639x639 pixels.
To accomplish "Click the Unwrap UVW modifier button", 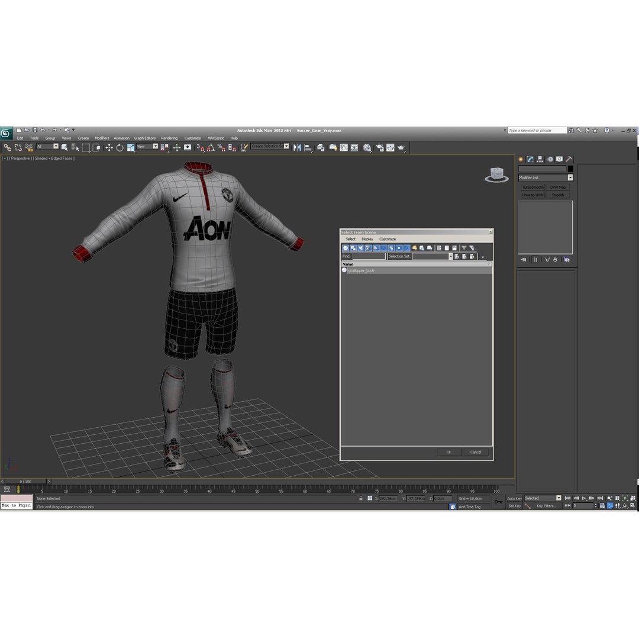I will (x=532, y=195).
